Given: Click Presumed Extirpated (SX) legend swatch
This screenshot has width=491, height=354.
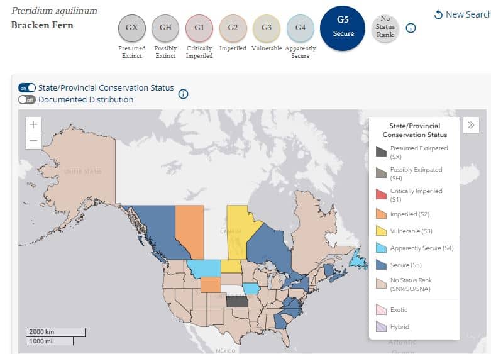Looking at the screenshot, I should click(x=381, y=152).
